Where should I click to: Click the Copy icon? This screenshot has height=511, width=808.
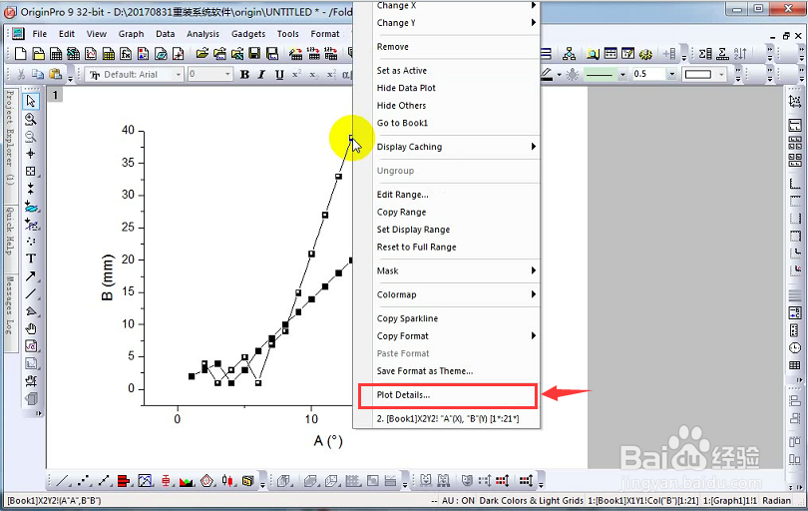[x=38, y=74]
